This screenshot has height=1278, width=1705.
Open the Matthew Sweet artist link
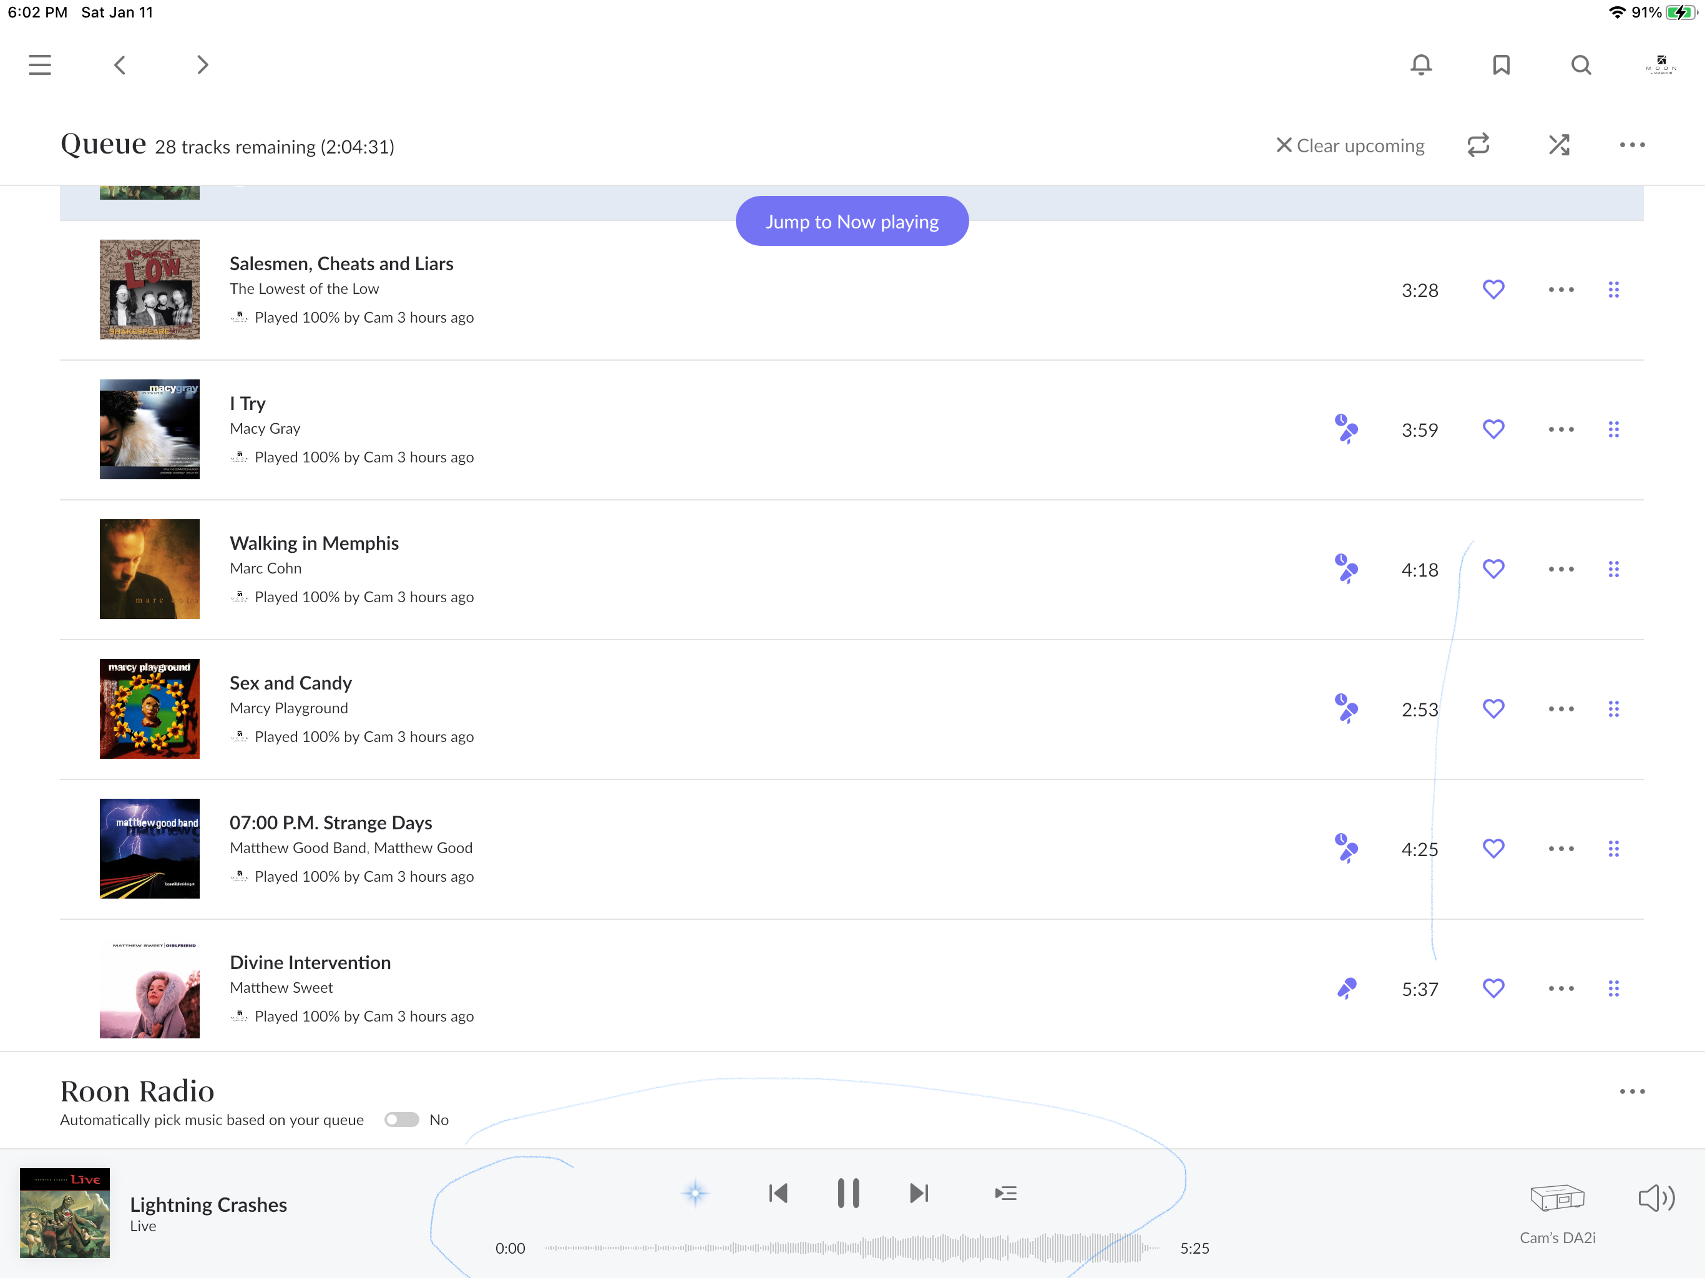281,987
